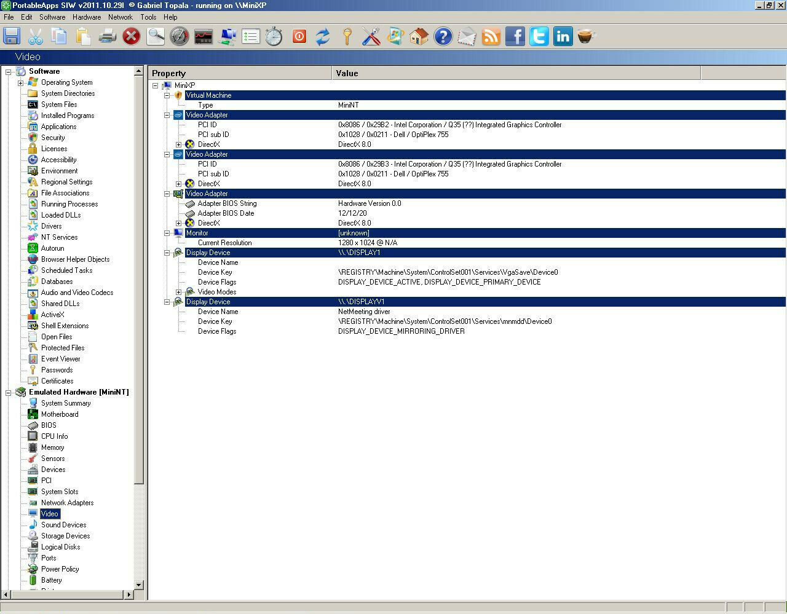
Task: Select CPU Info in the sidebar
Action: coord(54,436)
